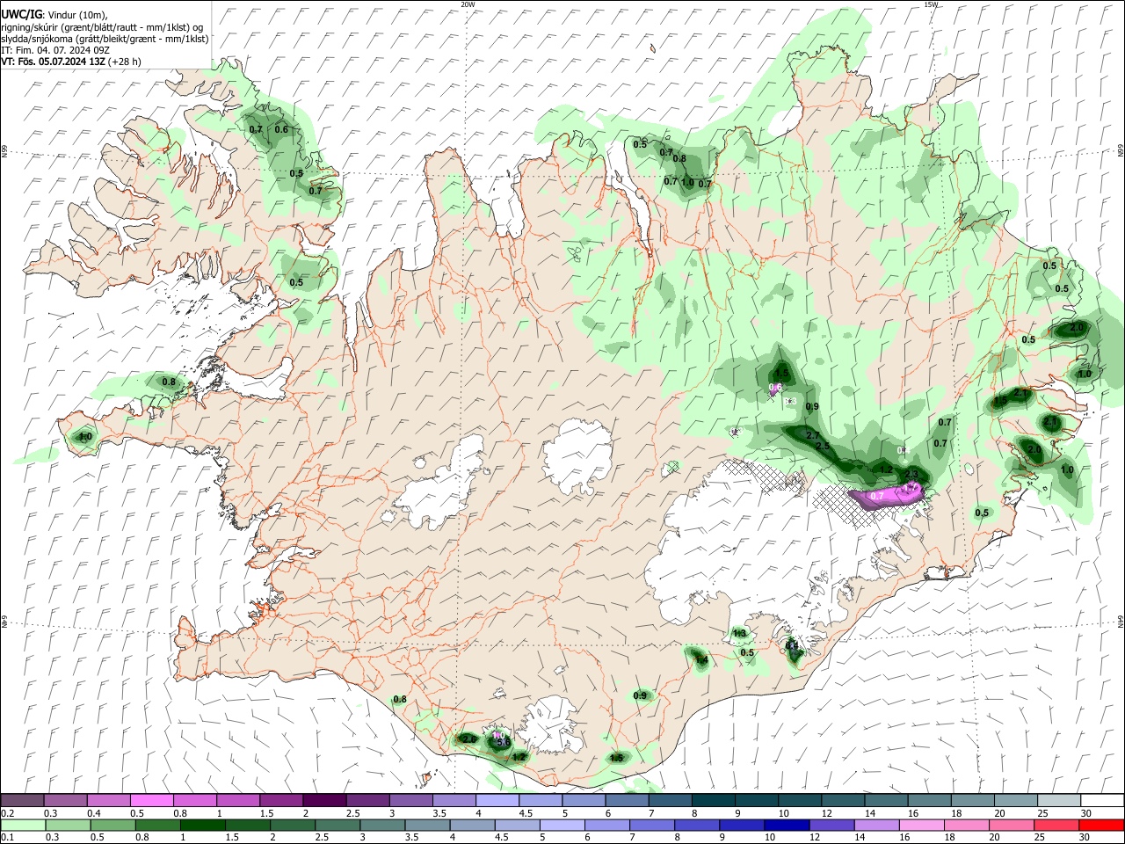
Task: Select the top-row swatch between 18 and 20
Action: (x=972, y=800)
